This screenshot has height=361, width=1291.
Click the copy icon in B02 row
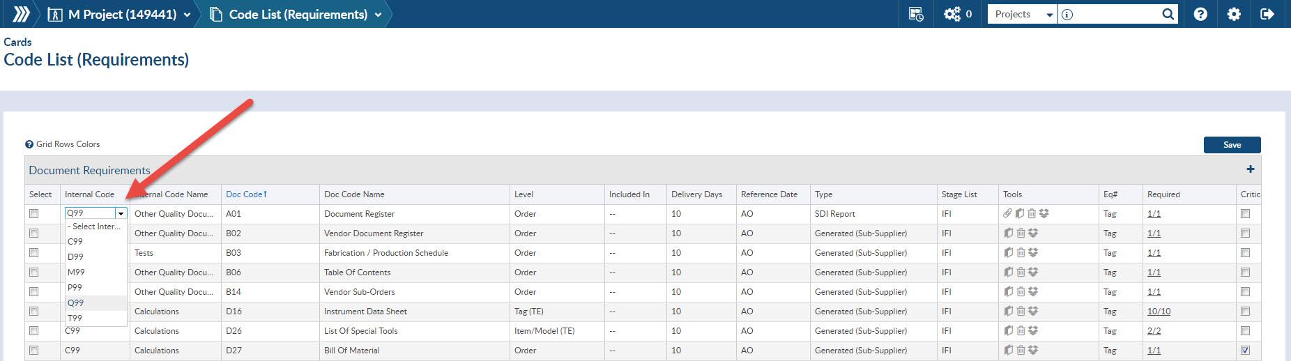pyautogui.click(x=1008, y=233)
